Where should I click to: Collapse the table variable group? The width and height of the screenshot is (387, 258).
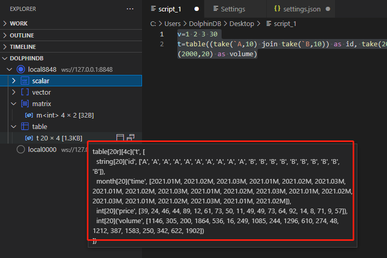coord(14,126)
